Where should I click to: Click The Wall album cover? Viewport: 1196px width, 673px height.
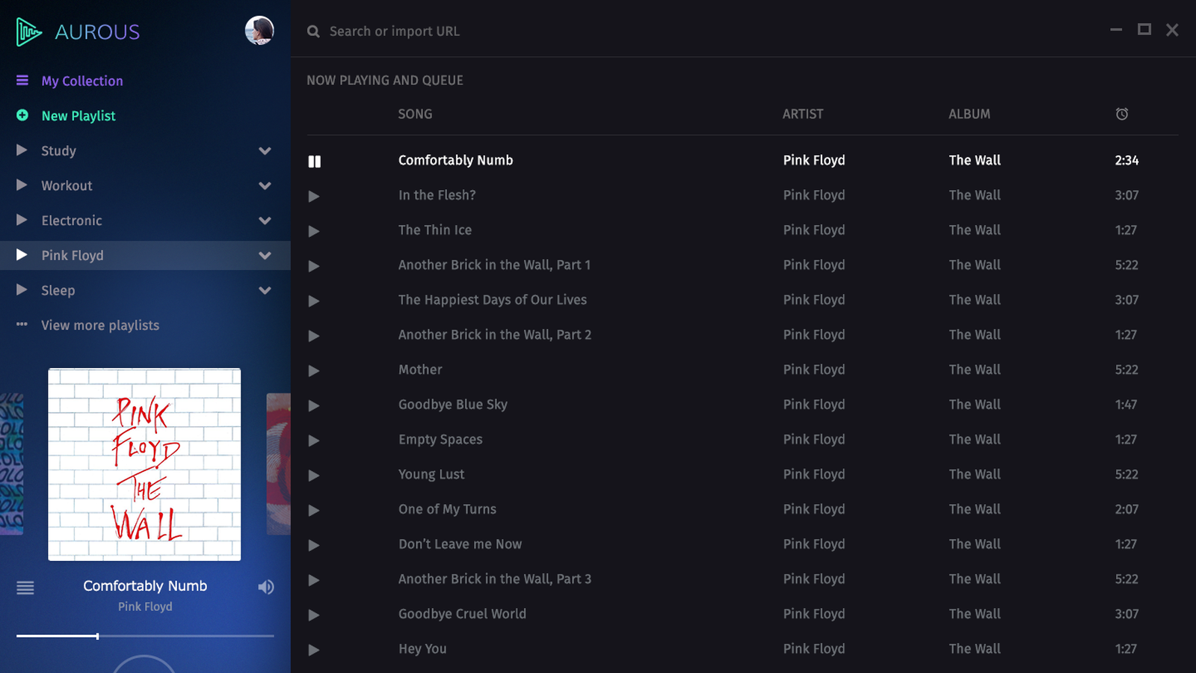pos(144,464)
